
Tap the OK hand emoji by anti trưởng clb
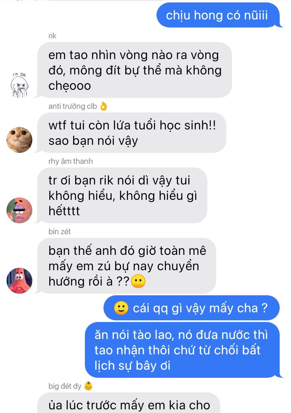click(x=103, y=106)
